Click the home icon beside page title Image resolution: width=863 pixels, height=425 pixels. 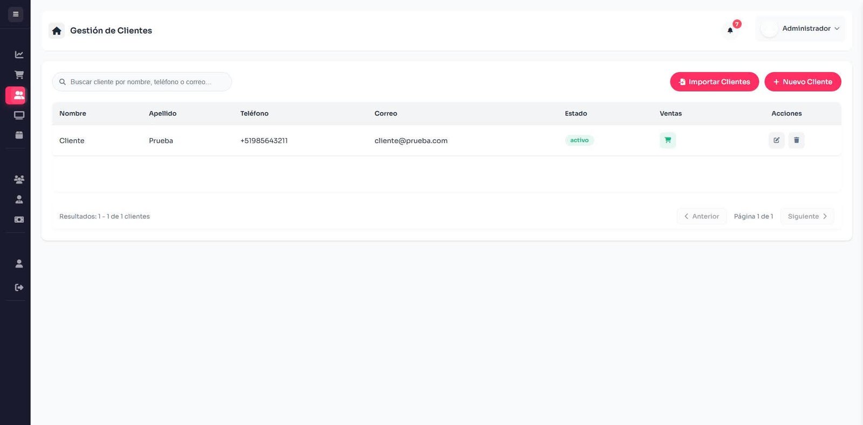tap(57, 31)
